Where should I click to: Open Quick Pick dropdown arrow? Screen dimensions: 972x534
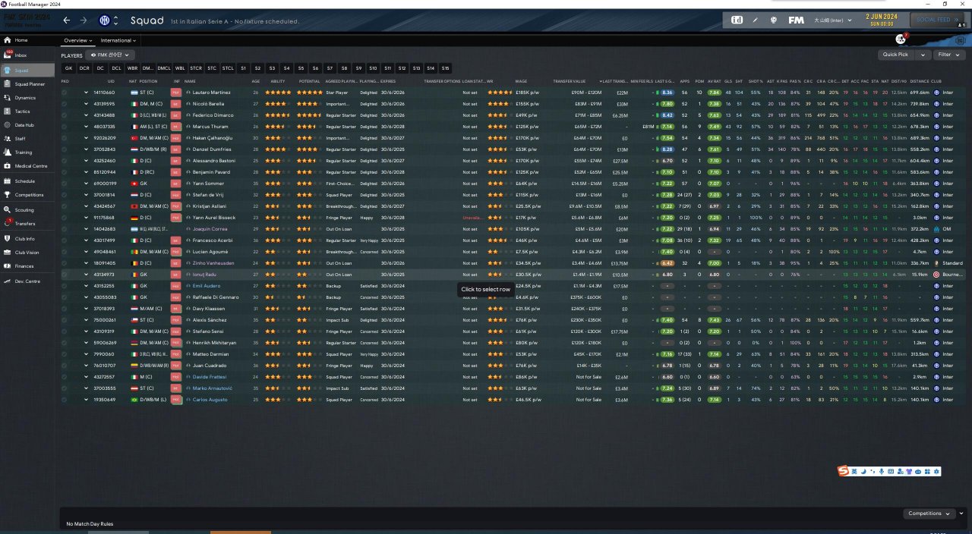(x=923, y=55)
